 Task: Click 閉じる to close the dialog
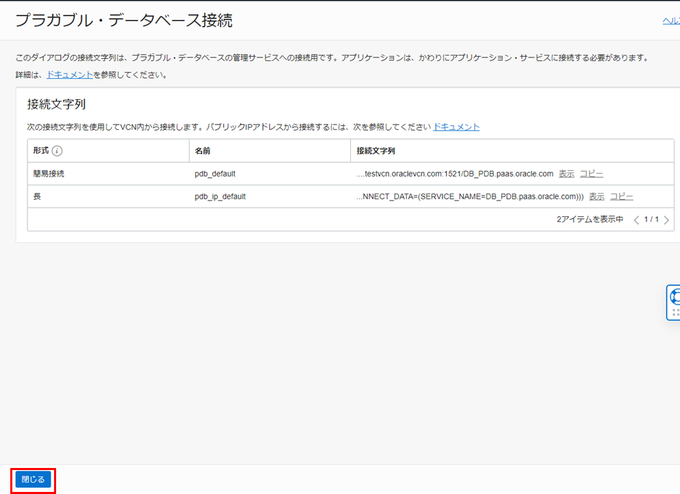click(33, 480)
